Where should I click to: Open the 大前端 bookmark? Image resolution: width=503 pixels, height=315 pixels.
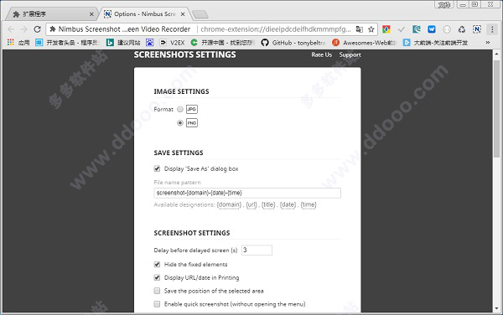pyautogui.click(x=435, y=42)
